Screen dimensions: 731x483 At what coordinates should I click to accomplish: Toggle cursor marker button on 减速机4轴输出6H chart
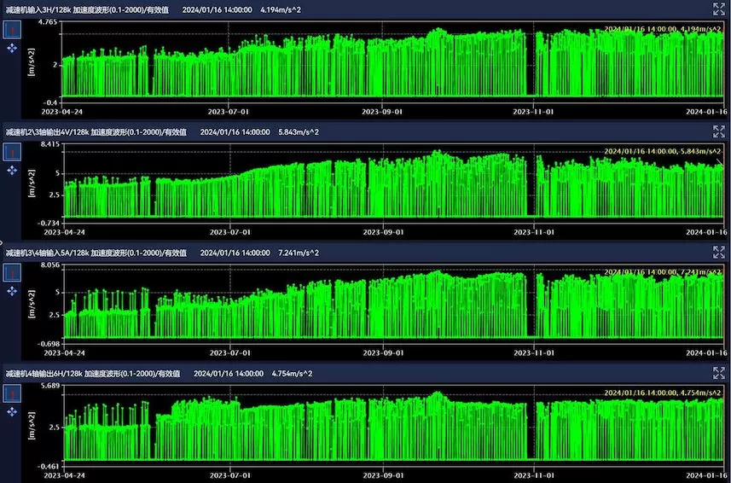click(x=12, y=393)
